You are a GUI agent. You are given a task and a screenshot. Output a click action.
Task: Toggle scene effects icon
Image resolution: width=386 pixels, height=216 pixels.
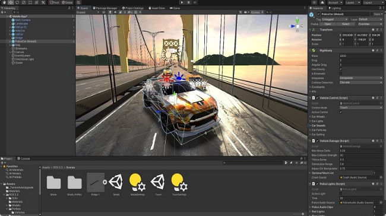pyautogui.click(x=121, y=12)
